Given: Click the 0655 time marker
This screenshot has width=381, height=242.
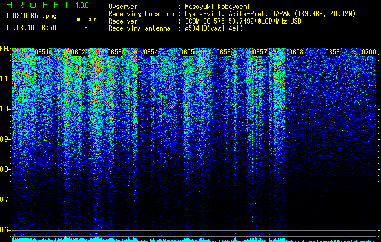Looking at the screenshot, I should pyautogui.click(x=187, y=52).
